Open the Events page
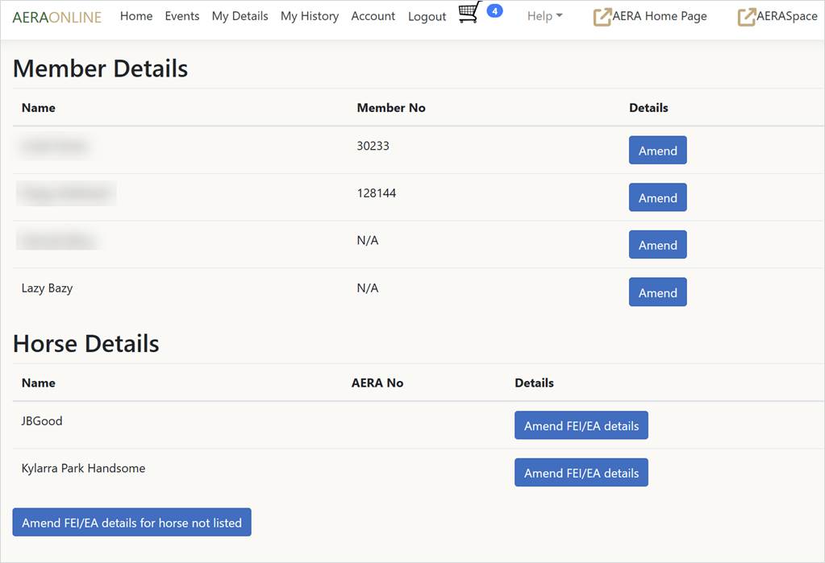Viewport: 825px width, 563px height. [x=181, y=16]
